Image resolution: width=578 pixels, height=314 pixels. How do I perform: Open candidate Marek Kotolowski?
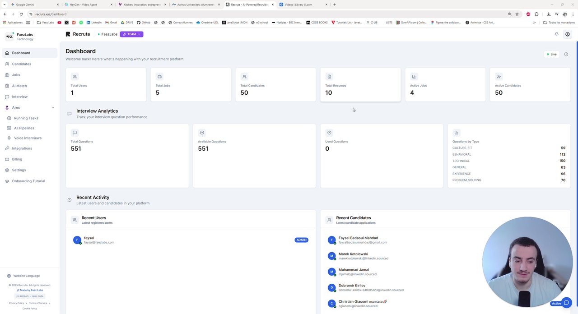[353, 254]
